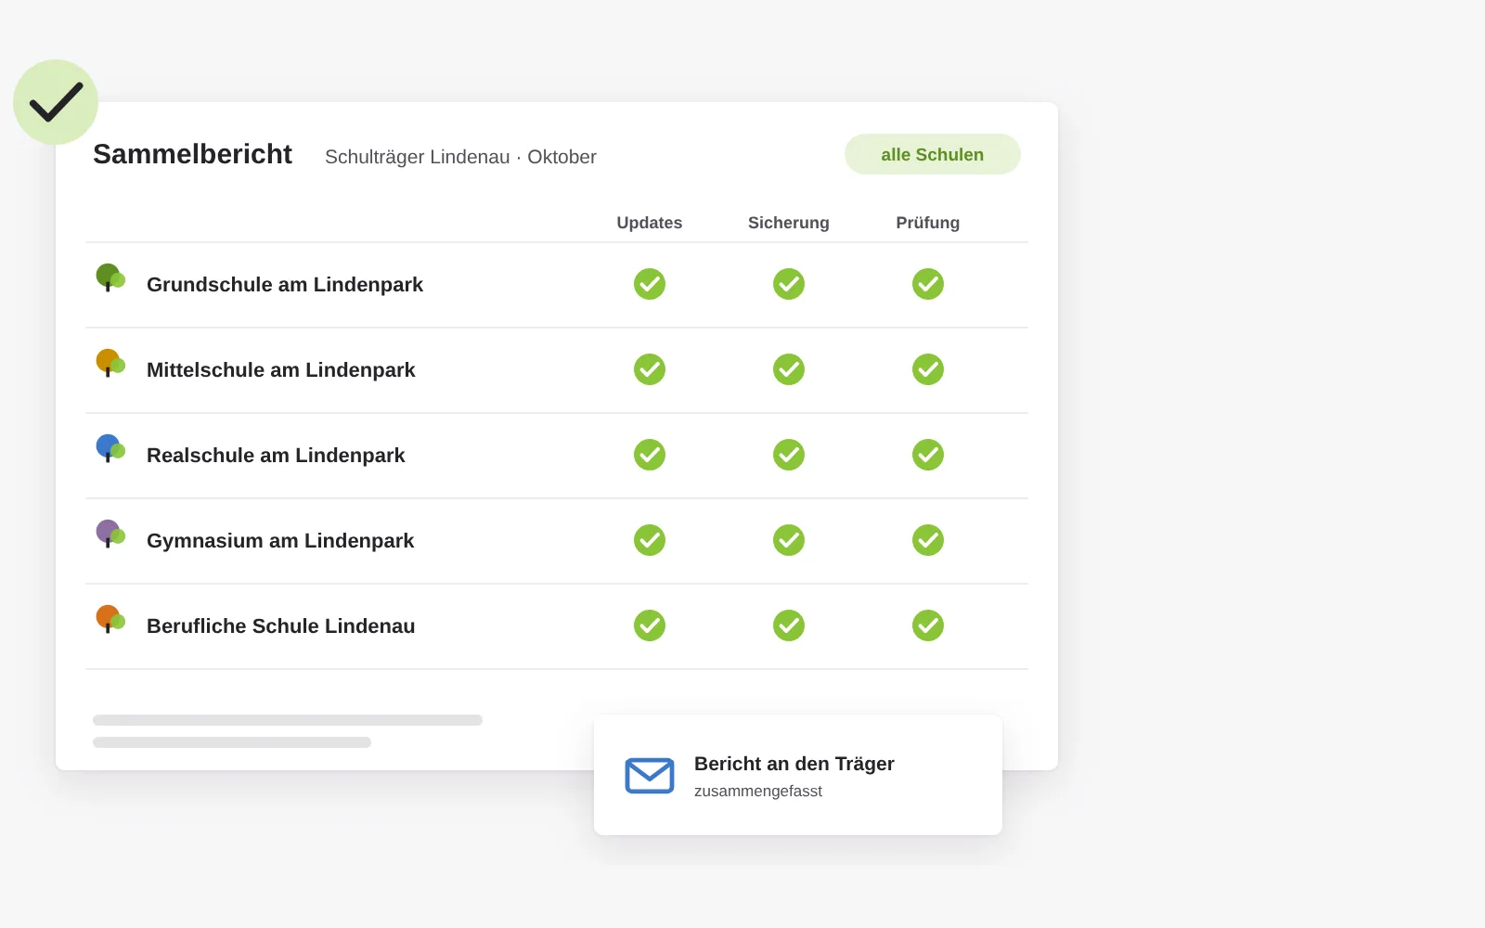
Task: Click the Sicherung column header
Action: (789, 223)
